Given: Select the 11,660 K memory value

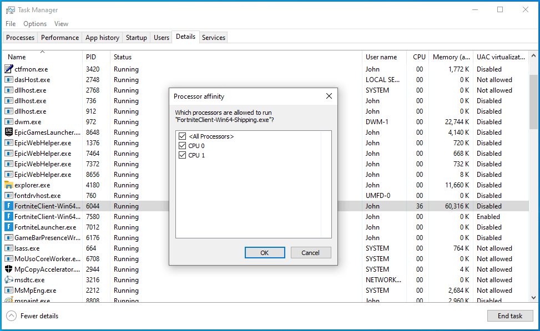Looking at the screenshot, I should point(457,185).
